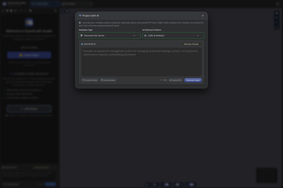Click the Prompt History button
Screen dimensions: 283x188
90,80
